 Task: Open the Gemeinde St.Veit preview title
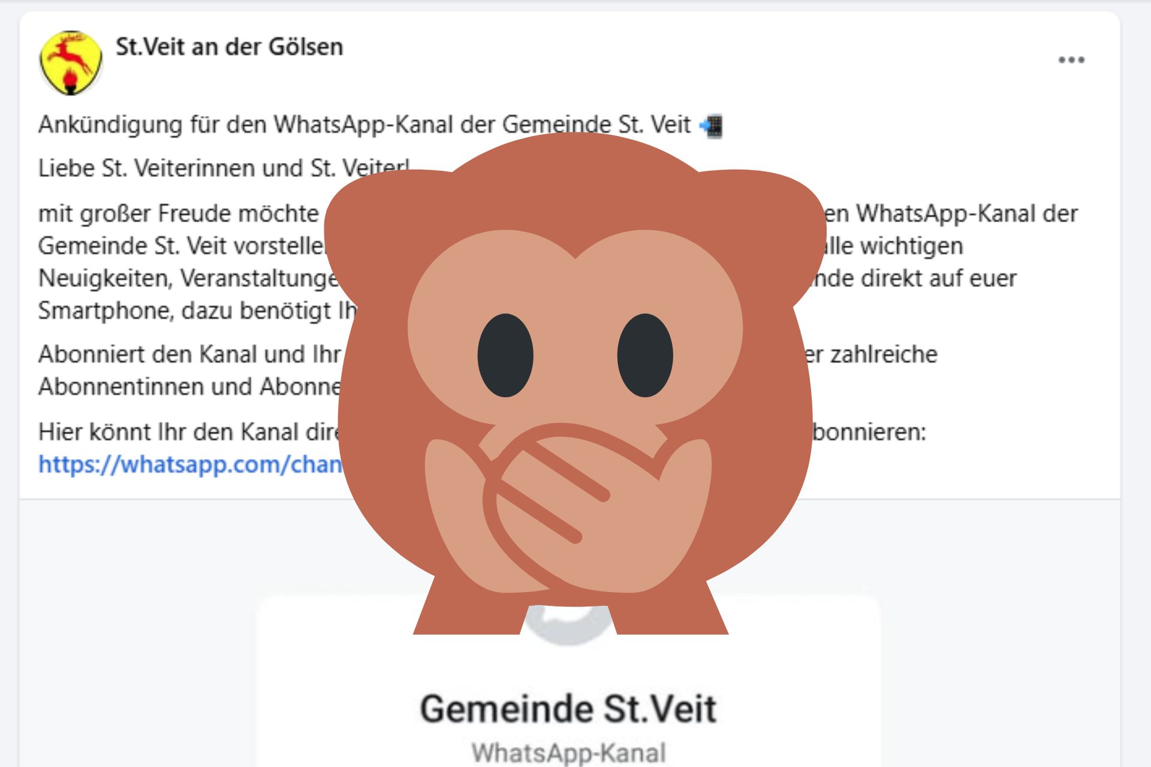pyautogui.click(x=568, y=709)
